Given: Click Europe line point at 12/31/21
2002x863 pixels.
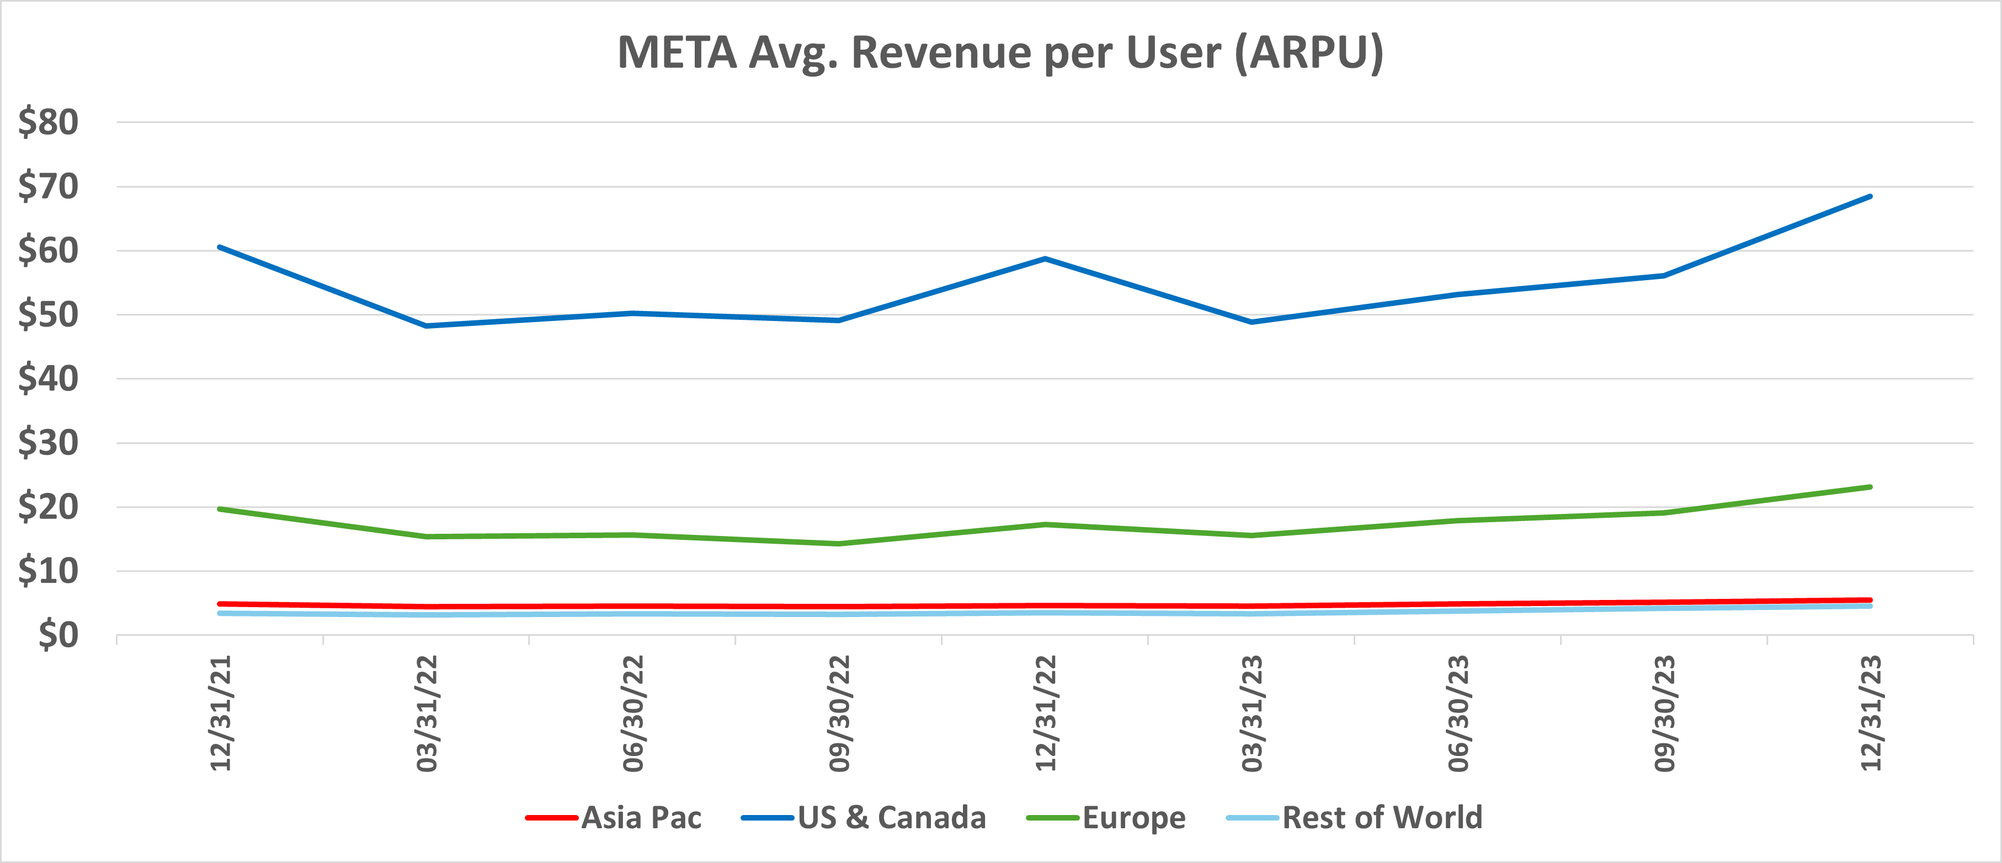Looking at the screenshot, I should point(221,510).
